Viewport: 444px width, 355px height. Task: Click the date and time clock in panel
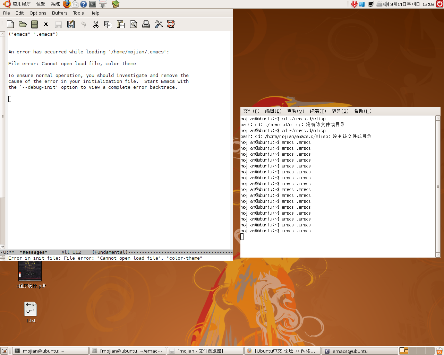[412, 4]
